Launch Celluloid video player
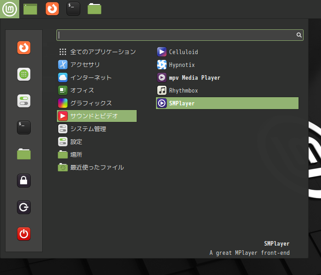This screenshot has height=275, width=321. [227, 52]
